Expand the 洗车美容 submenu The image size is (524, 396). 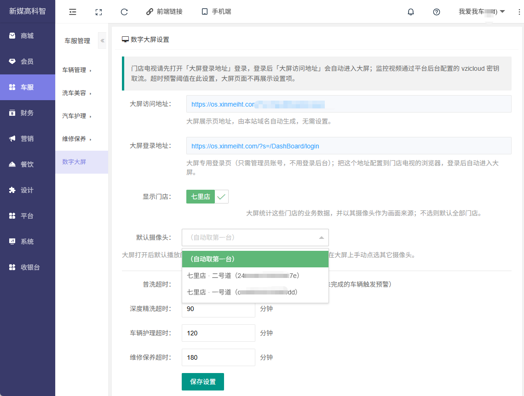pyautogui.click(x=81, y=93)
